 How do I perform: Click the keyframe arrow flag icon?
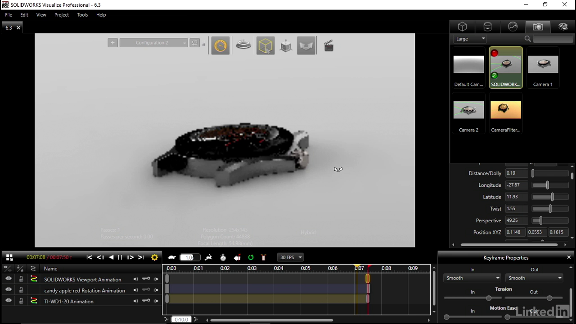pos(237,257)
